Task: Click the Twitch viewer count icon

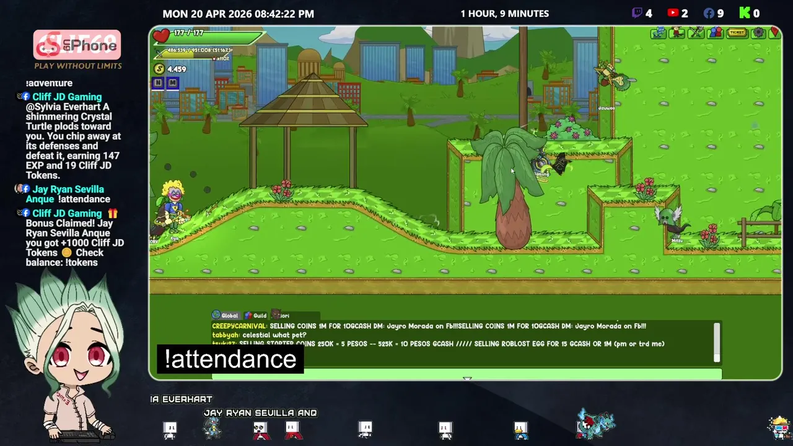Action: (x=637, y=13)
